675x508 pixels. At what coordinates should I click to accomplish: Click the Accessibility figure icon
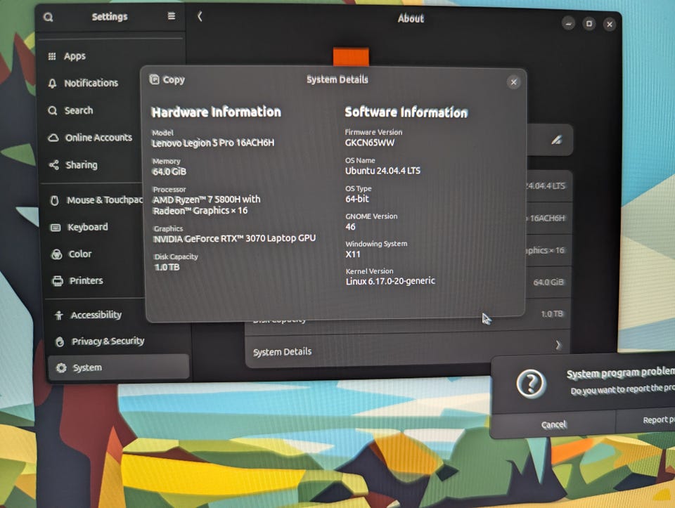59,315
